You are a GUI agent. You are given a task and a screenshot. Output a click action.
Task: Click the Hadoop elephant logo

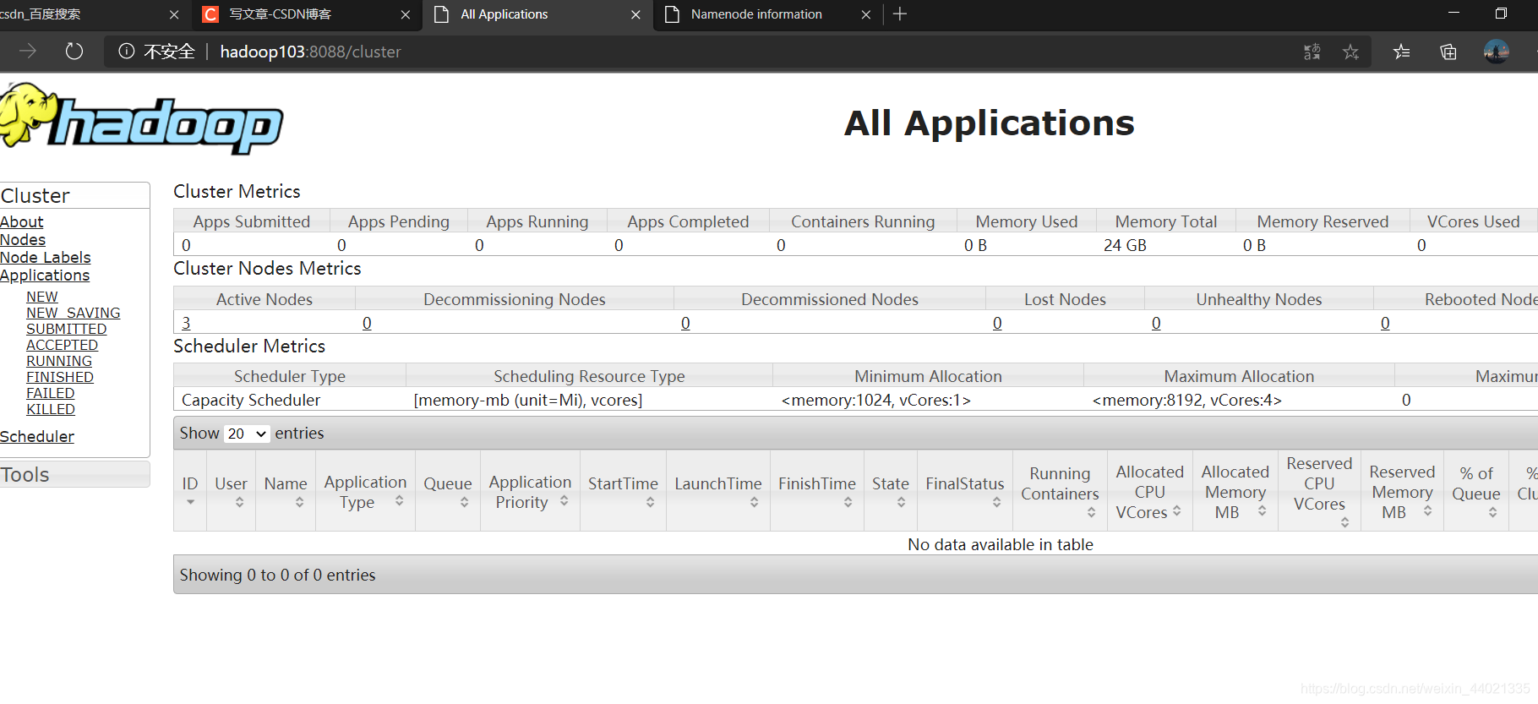click(x=140, y=119)
